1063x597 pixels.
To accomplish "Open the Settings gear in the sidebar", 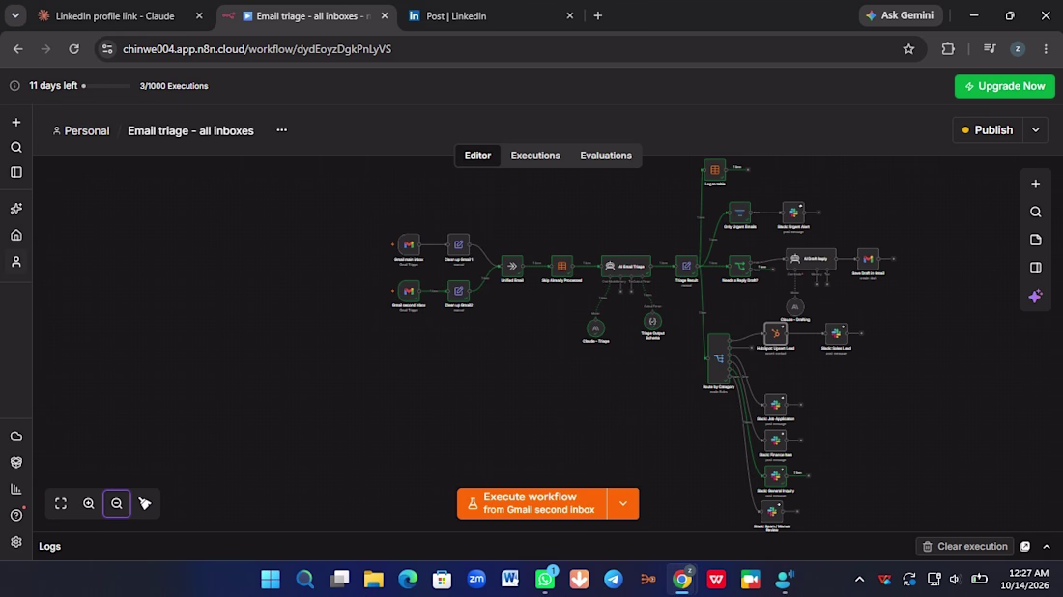I will coord(16,542).
